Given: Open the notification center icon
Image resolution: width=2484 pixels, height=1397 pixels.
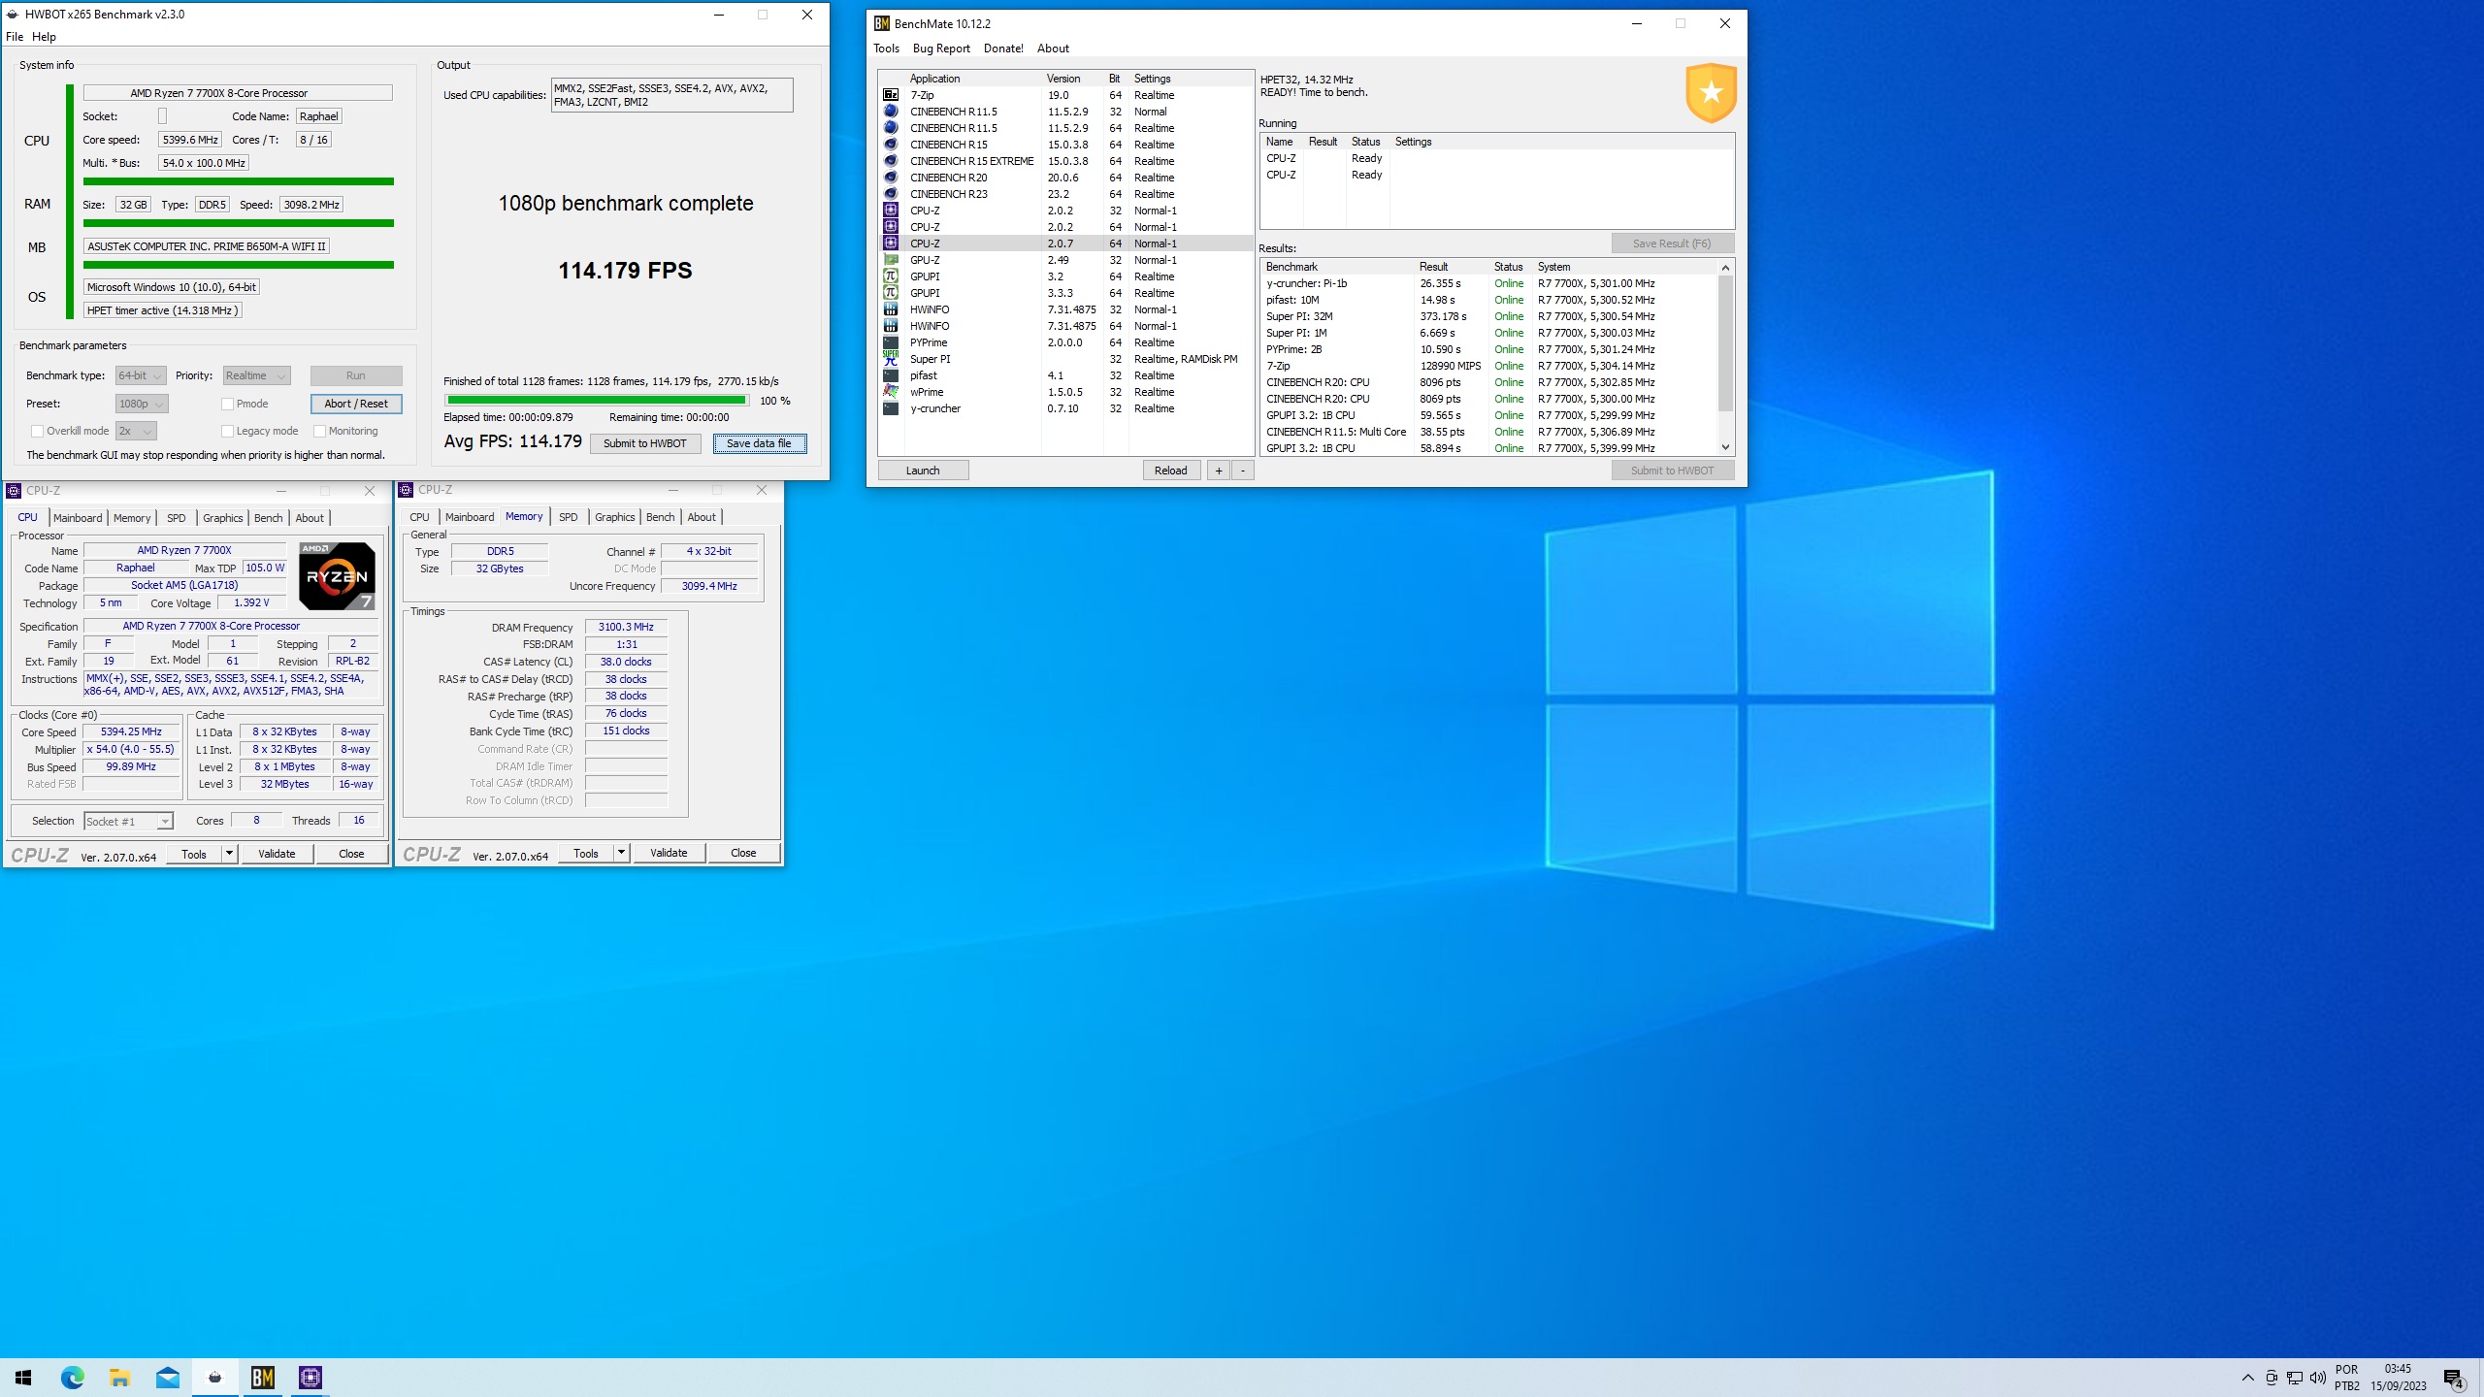Looking at the screenshot, I should pos(2454,1378).
